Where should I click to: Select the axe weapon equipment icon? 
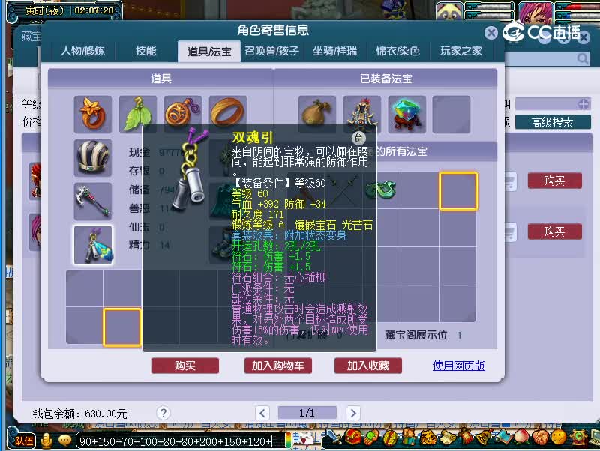point(93,201)
